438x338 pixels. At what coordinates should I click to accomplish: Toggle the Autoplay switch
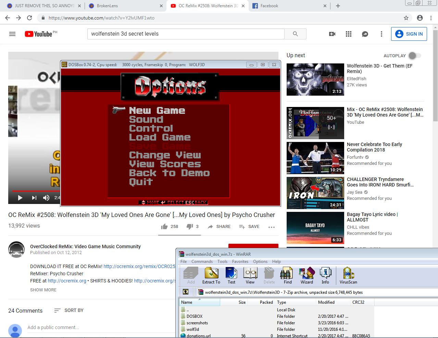415,56
